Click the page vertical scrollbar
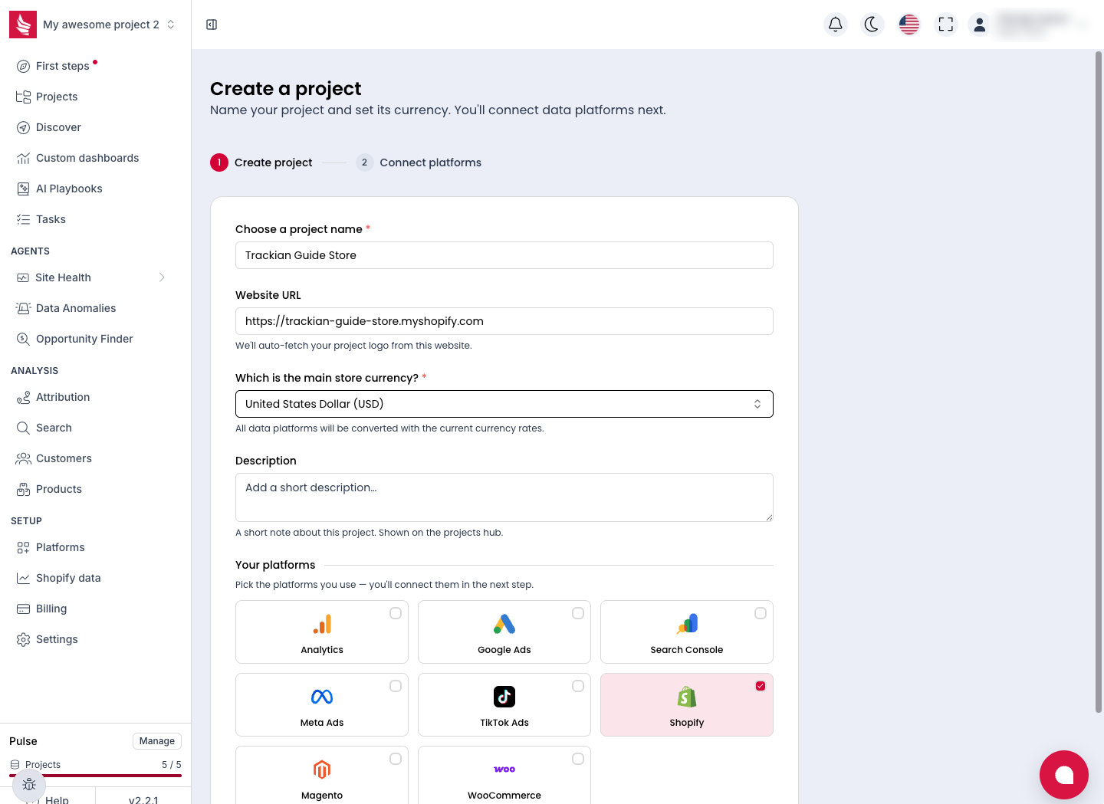The height and width of the screenshot is (804, 1104). coord(1099,382)
